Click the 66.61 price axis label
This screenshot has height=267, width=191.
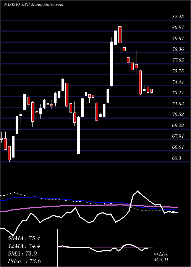[178, 147]
